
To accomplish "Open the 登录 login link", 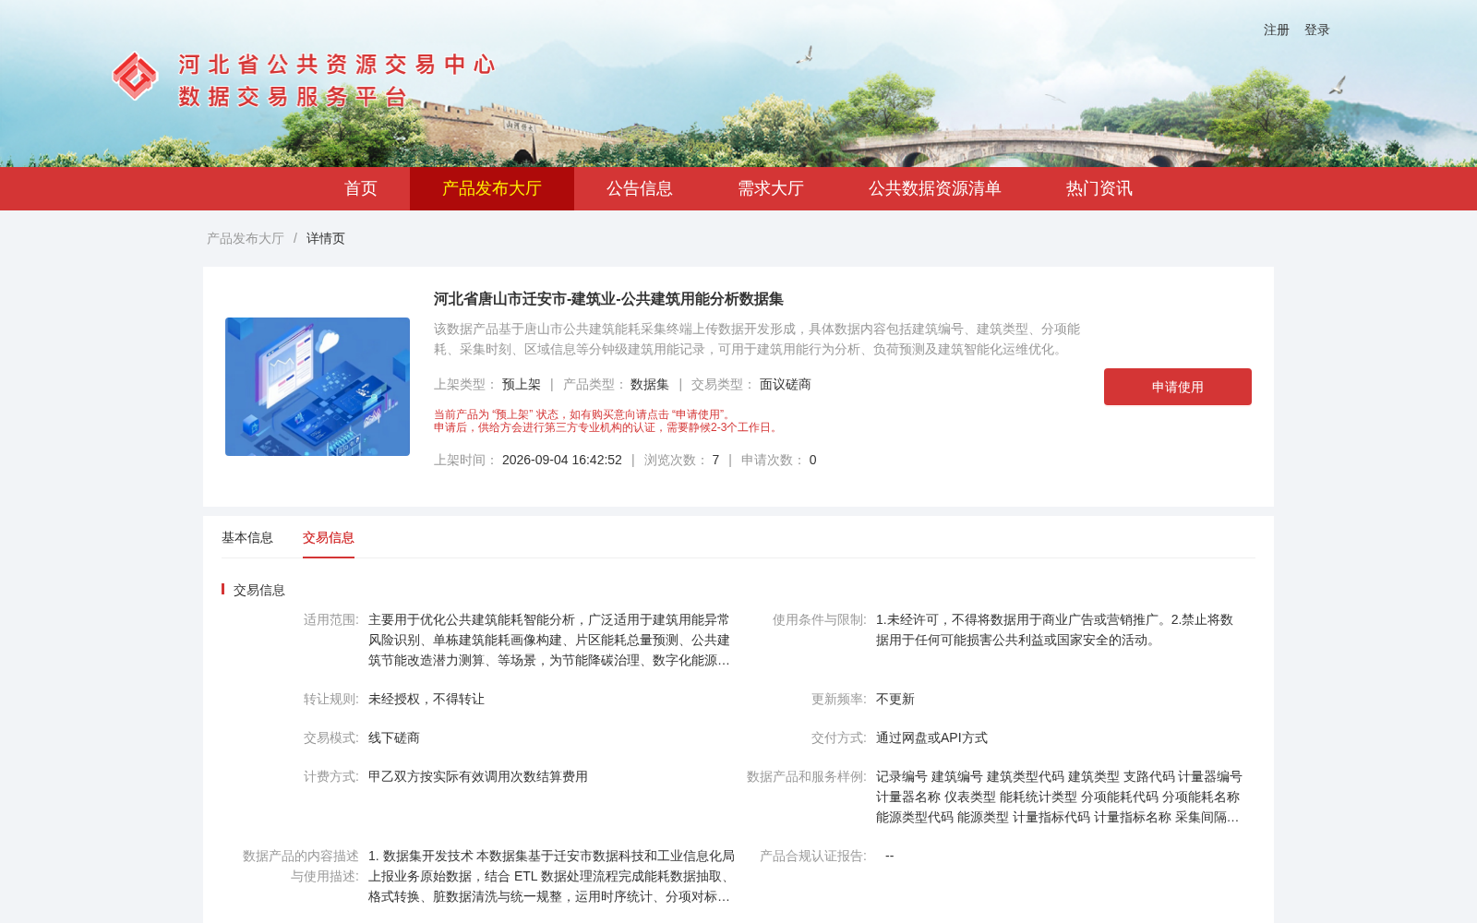I will (x=1317, y=30).
